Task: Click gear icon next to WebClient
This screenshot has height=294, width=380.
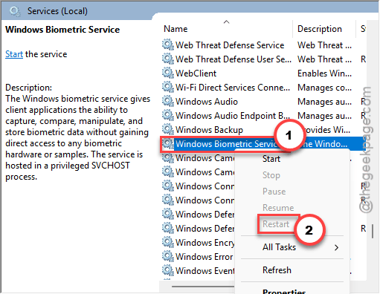Action: coord(168,73)
